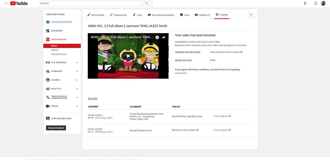The image size is (330, 160).
Task: Open the account avatar menu
Action: point(323,3)
